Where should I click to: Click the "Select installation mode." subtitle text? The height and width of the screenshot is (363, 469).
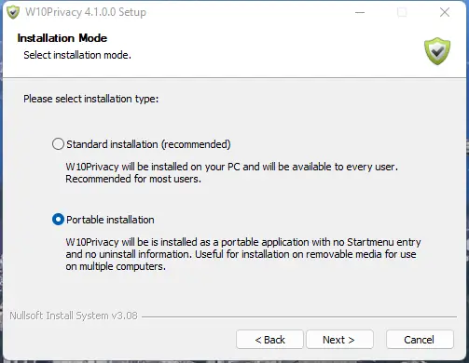(x=77, y=55)
